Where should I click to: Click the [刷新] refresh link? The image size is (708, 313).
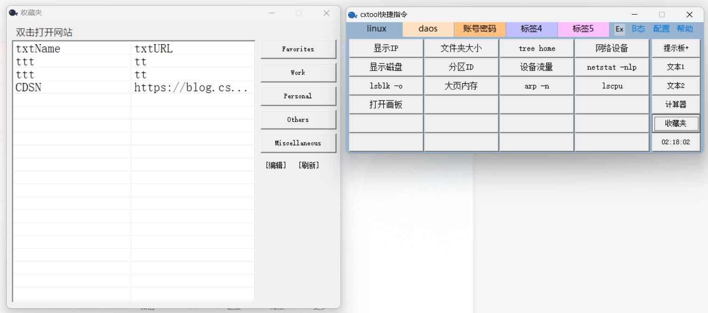tap(309, 165)
